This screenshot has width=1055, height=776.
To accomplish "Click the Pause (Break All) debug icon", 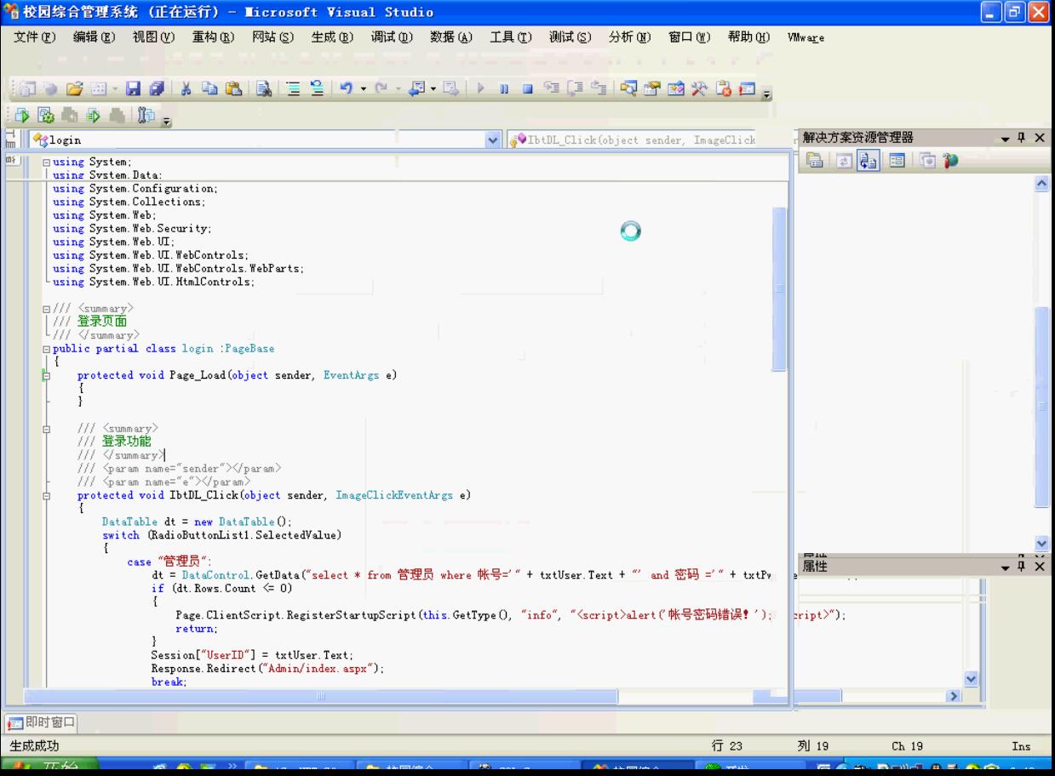I will click(x=503, y=88).
